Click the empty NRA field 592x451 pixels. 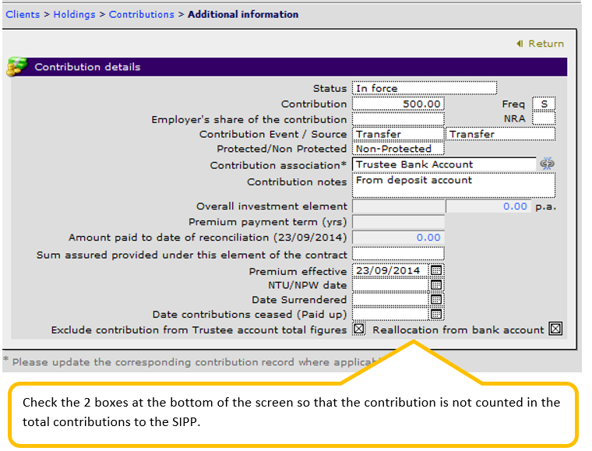click(544, 118)
